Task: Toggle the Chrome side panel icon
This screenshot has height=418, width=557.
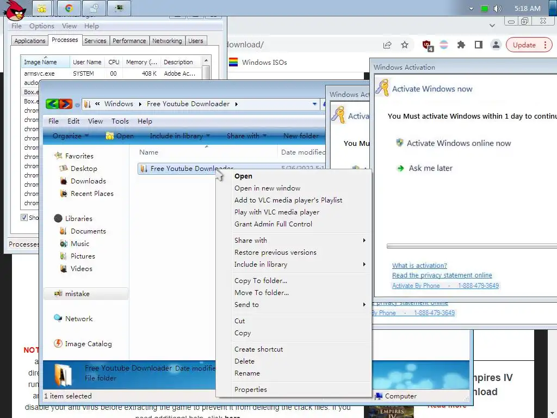Action: [x=479, y=45]
